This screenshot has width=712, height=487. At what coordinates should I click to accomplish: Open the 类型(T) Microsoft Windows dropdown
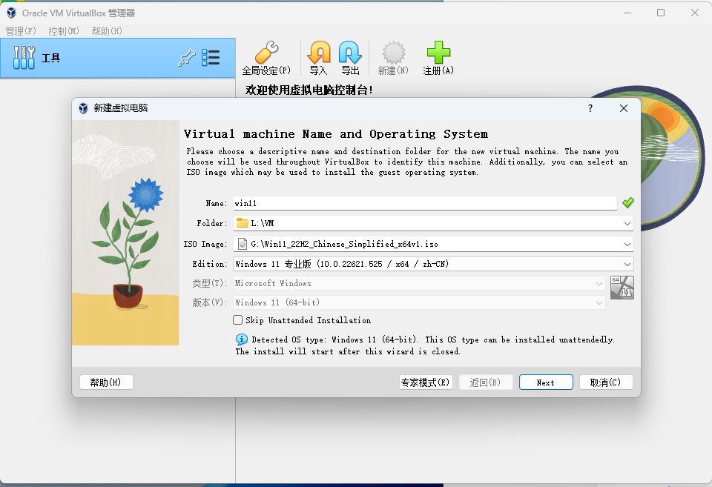pos(419,283)
